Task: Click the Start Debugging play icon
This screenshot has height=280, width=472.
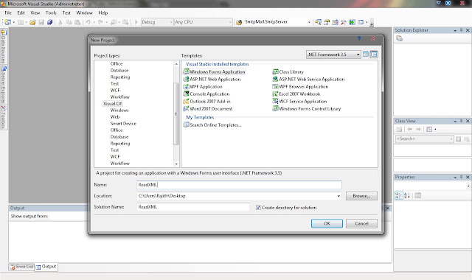Action: click(x=136, y=22)
